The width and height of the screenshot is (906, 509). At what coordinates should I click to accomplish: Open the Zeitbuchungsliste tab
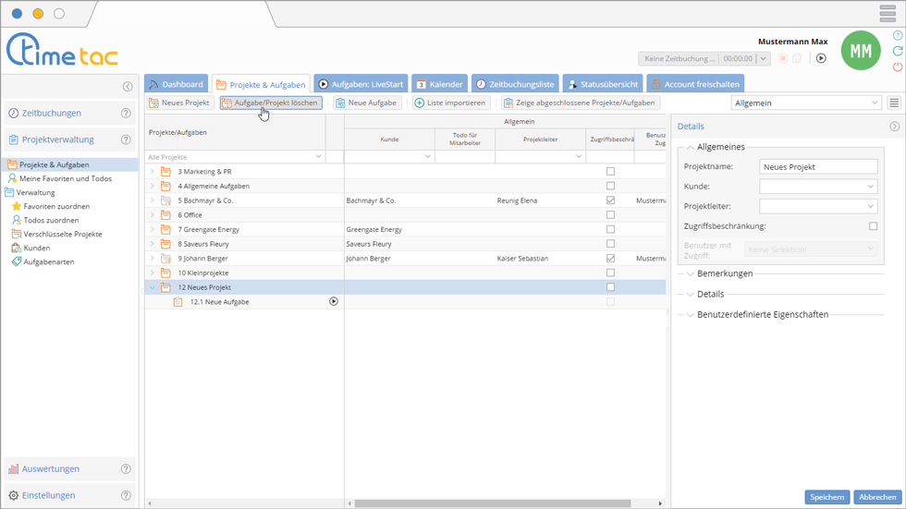coord(514,84)
